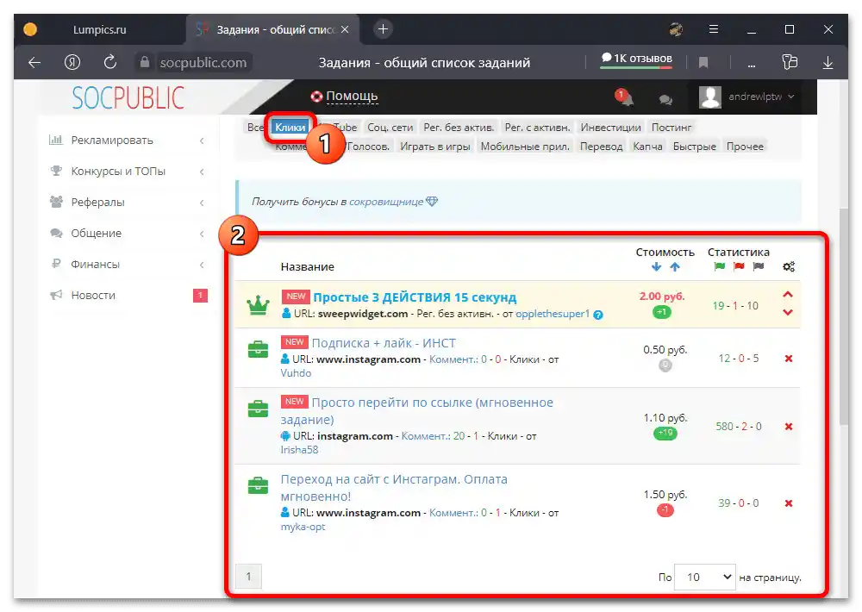This screenshot has width=862, height=612.
Task: Close the Задания tab with its X
Action: point(345,29)
